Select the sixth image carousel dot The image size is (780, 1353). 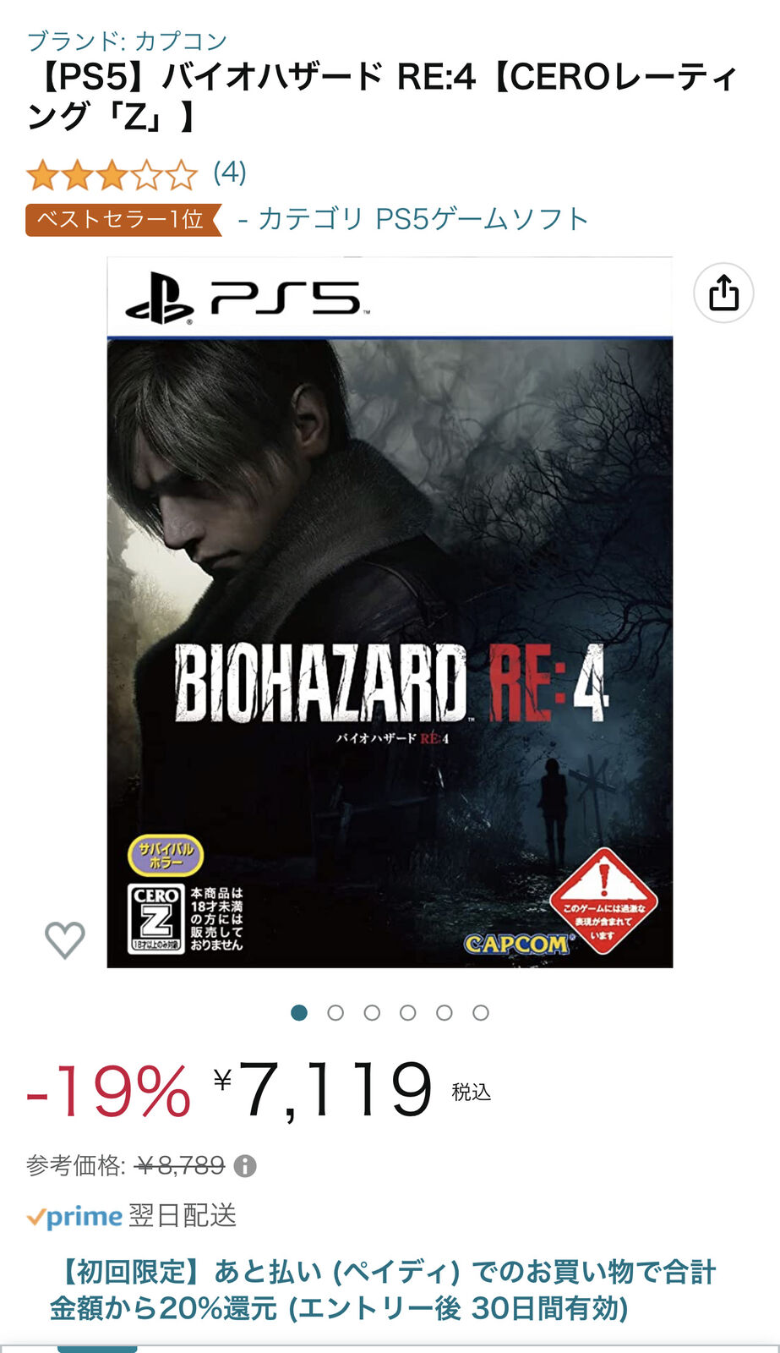[x=481, y=1012]
